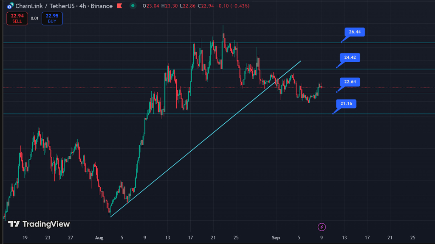Click the 0.01 spread value
This screenshot has width=435, height=244.
pos(35,18)
